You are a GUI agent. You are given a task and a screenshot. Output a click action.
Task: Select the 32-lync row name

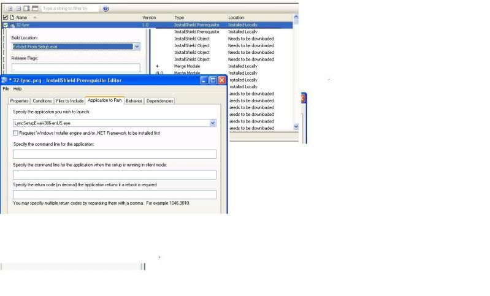pyautogui.click(x=23, y=25)
